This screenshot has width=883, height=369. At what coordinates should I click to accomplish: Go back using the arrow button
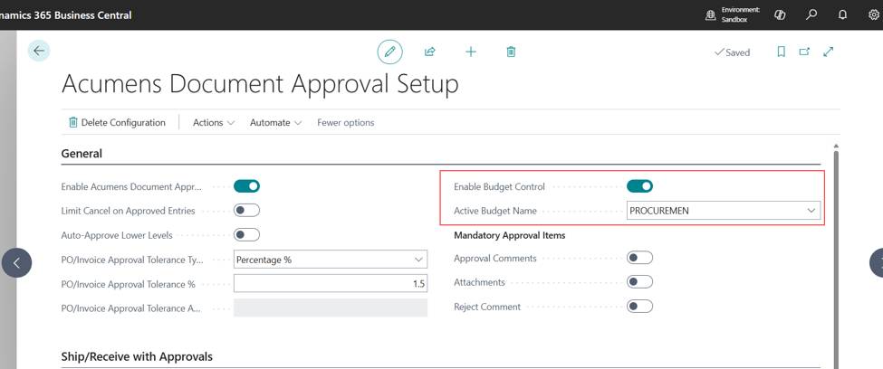coord(39,51)
